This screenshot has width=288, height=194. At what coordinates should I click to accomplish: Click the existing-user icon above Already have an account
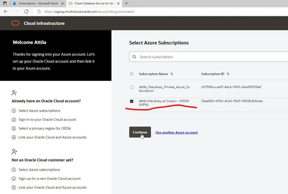pyautogui.click(x=14, y=93)
